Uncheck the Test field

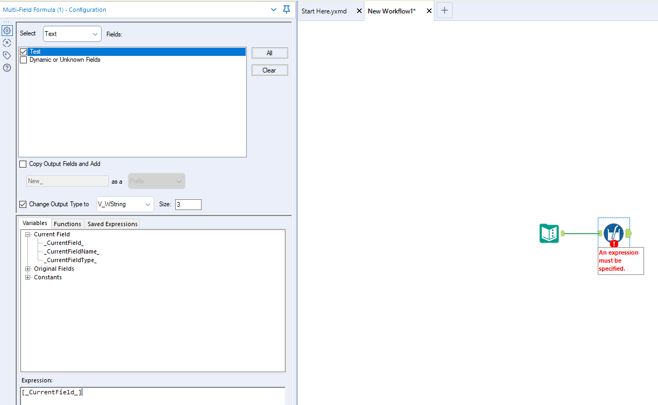pyautogui.click(x=23, y=51)
